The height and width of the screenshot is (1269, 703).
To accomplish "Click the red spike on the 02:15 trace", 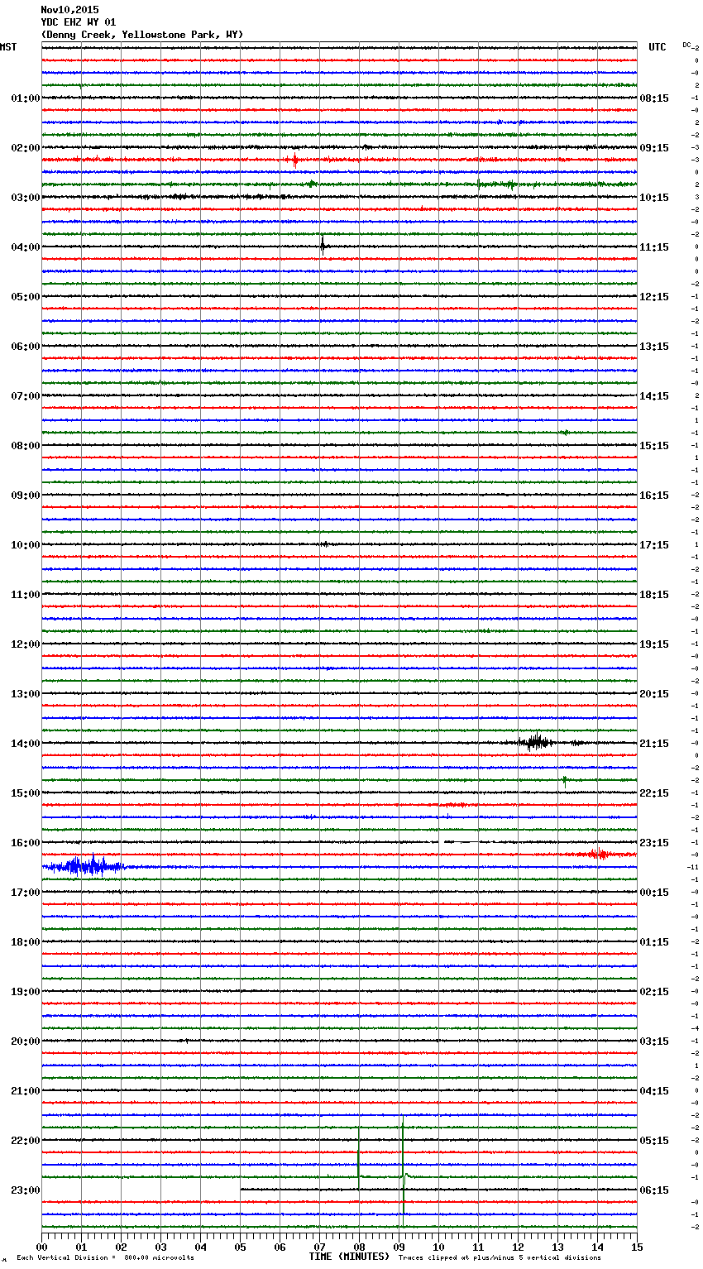I will pos(295,159).
